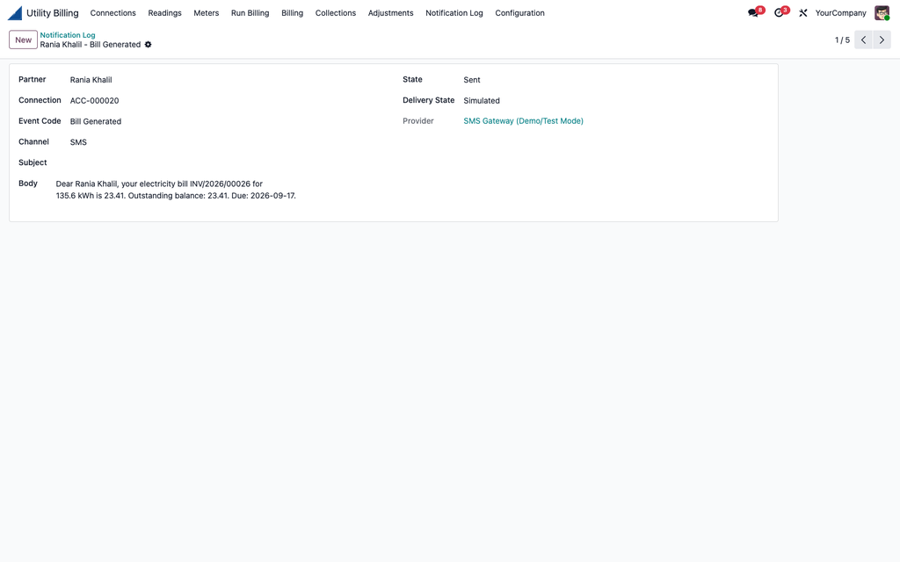
Task: Click the YourCompany company switcher
Action: 840,12
